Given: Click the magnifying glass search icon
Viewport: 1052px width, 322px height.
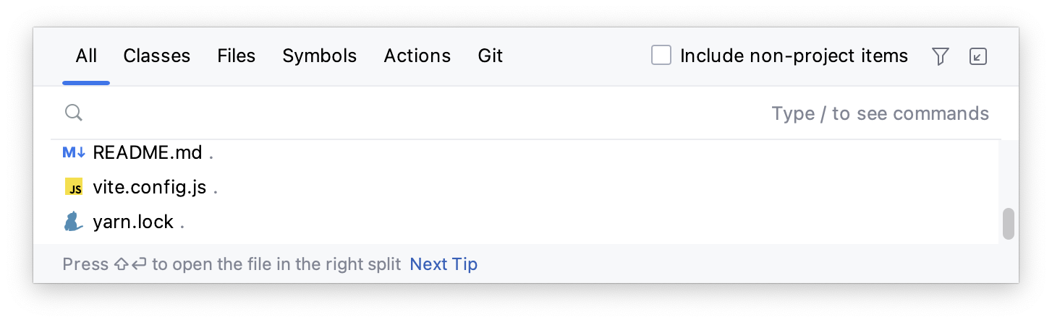Looking at the screenshot, I should [73, 113].
